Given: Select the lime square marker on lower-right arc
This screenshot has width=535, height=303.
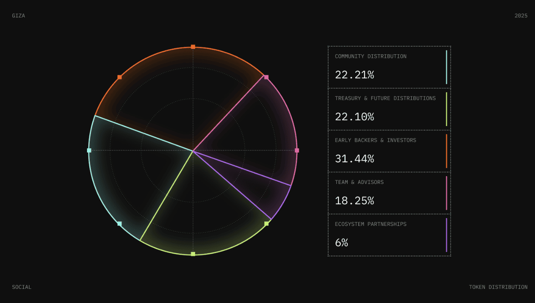Looking at the screenshot, I should pos(266,224).
